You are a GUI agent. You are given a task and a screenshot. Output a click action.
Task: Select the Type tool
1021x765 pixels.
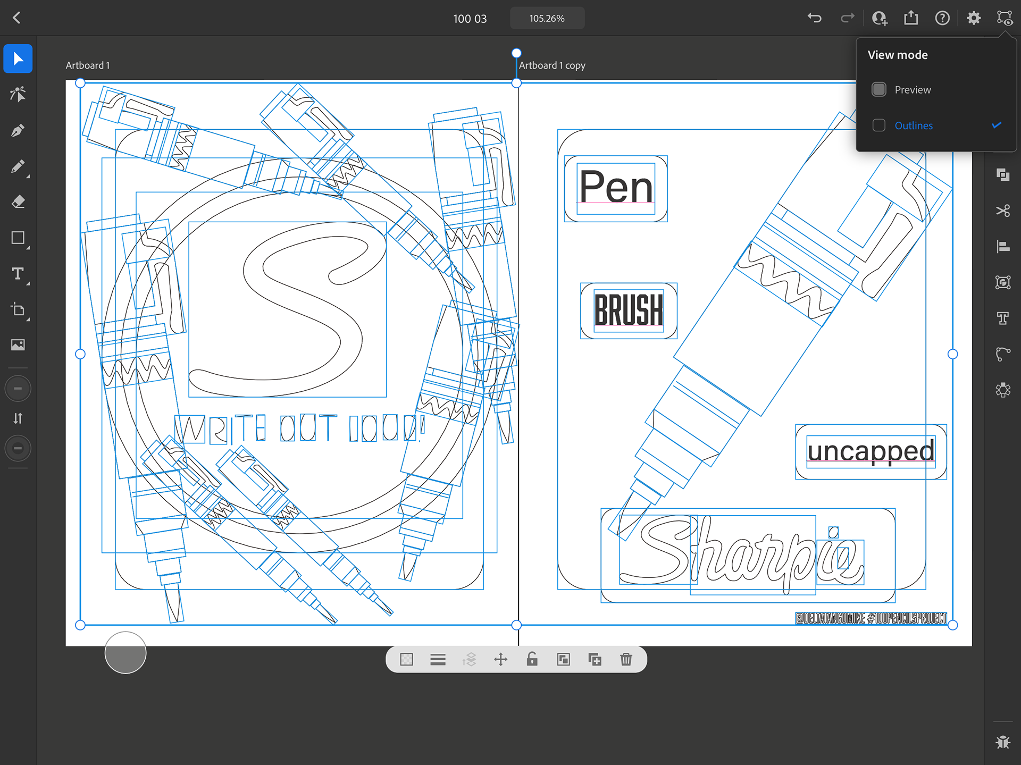tap(18, 274)
